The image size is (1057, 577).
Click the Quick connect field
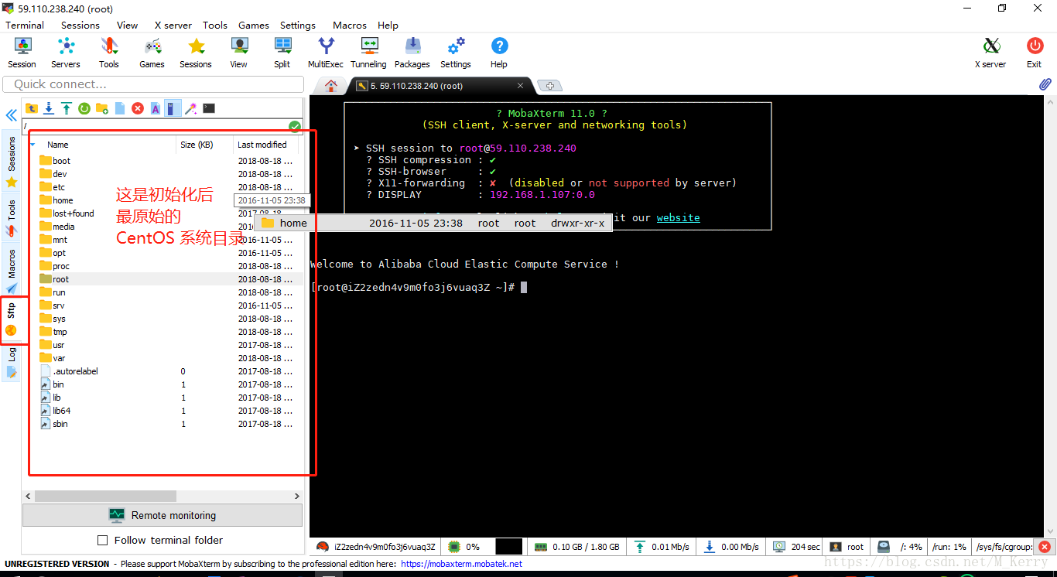coord(153,84)
